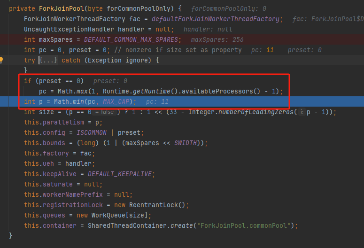
Task: Click the parameter name hint before 'p - 1'
Action: coord(302,112)
